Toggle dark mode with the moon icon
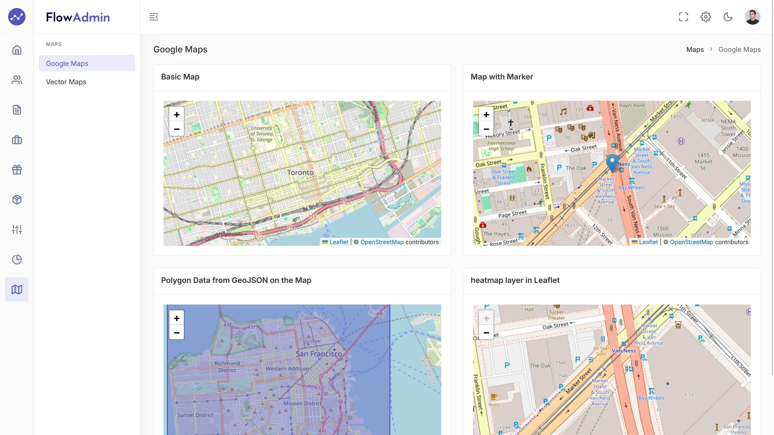The width and height of the screenshot is (774, 435). (728, 17)
